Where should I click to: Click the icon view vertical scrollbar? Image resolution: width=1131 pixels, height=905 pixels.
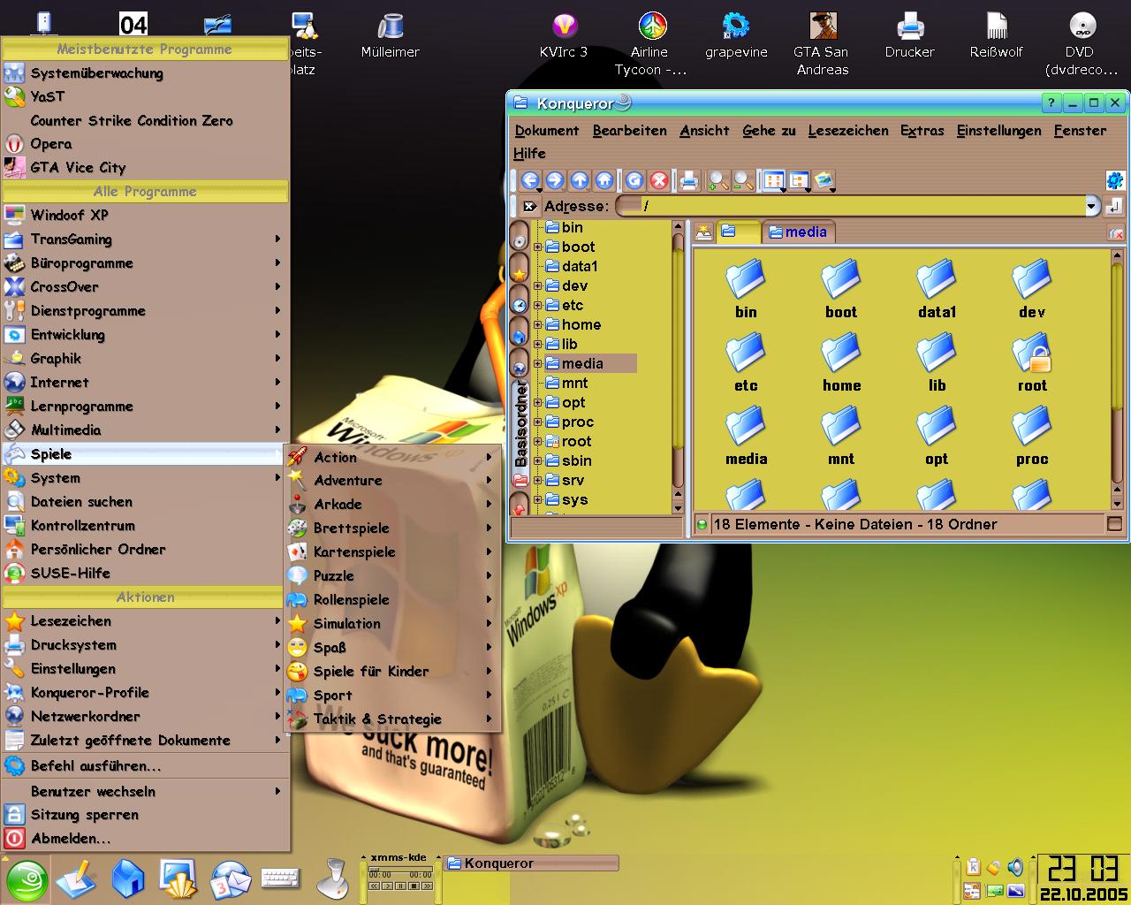1116,380
